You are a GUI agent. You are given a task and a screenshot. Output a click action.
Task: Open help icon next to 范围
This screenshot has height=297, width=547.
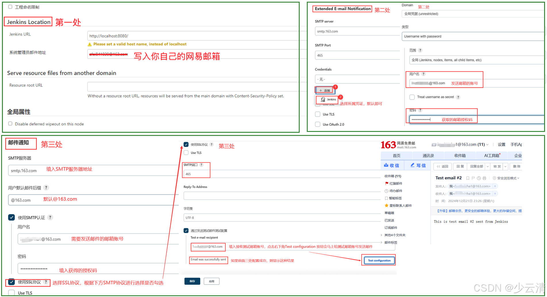pos(420,50)
